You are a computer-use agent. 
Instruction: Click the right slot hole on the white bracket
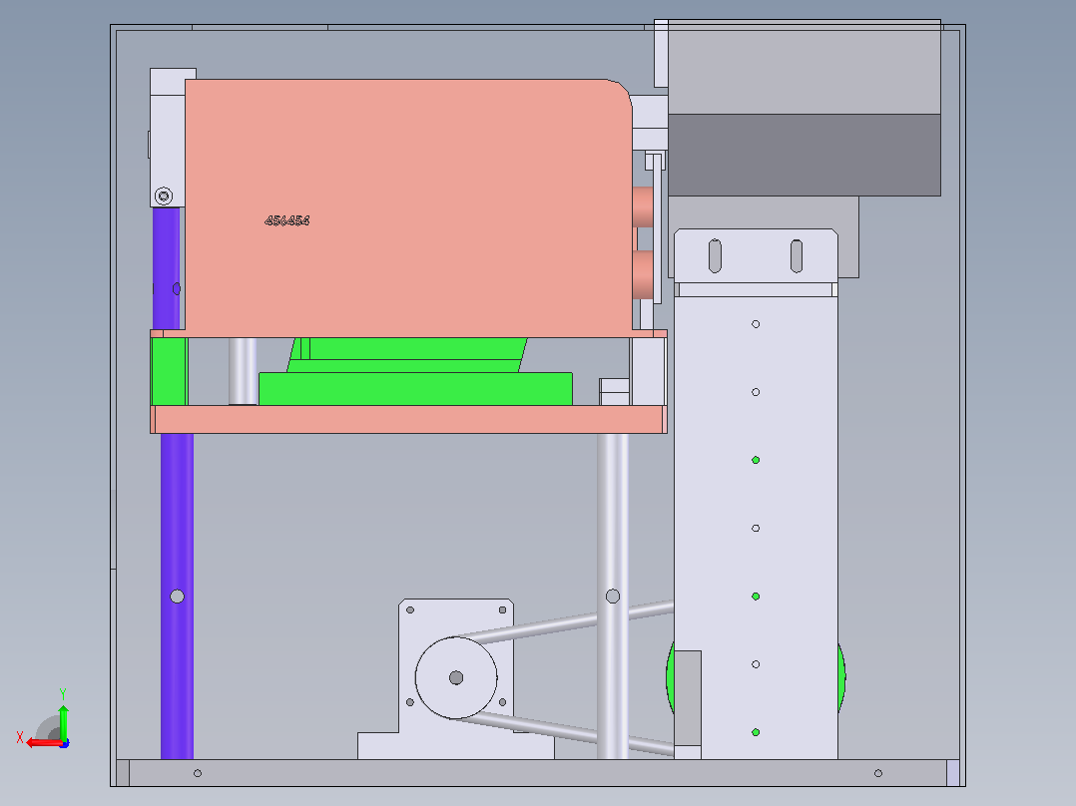click(797, 255)
